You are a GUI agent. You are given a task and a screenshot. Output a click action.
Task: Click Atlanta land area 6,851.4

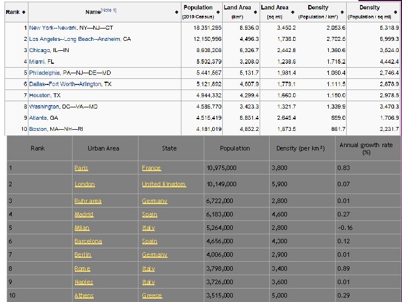click(x=249, y=118)
